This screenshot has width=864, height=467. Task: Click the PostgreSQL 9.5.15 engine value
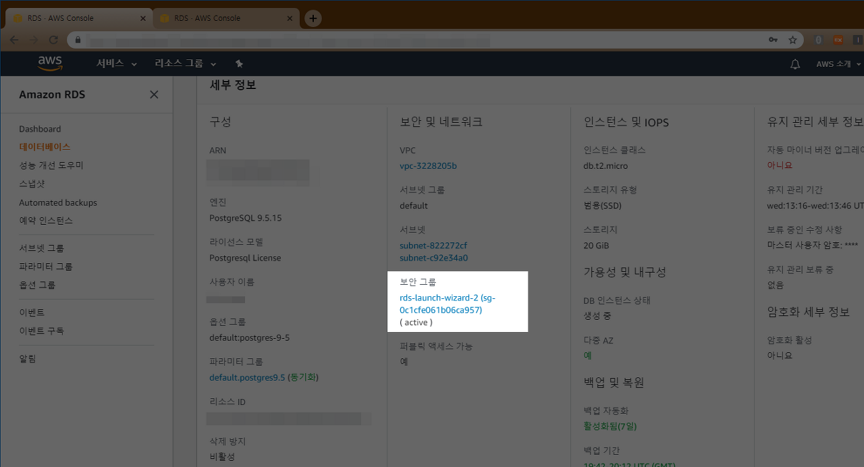[246, 218]
